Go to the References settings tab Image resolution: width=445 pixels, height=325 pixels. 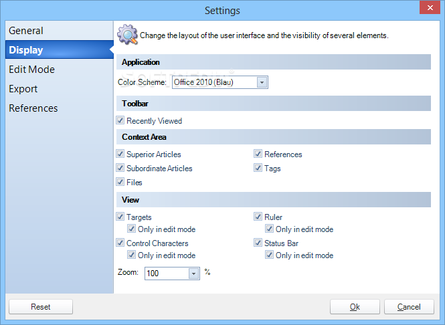59,108
